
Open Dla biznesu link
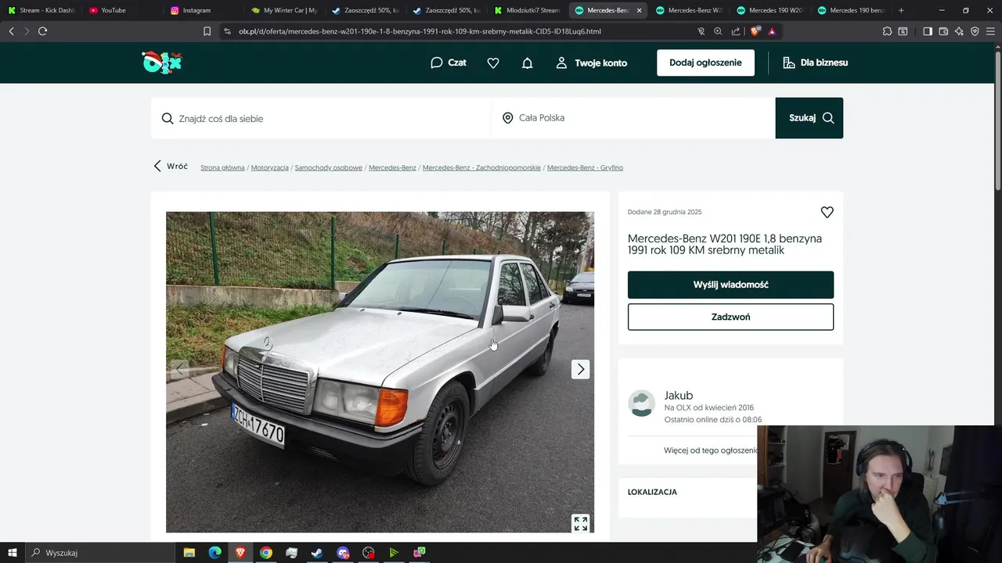click(x=815, y=63)
